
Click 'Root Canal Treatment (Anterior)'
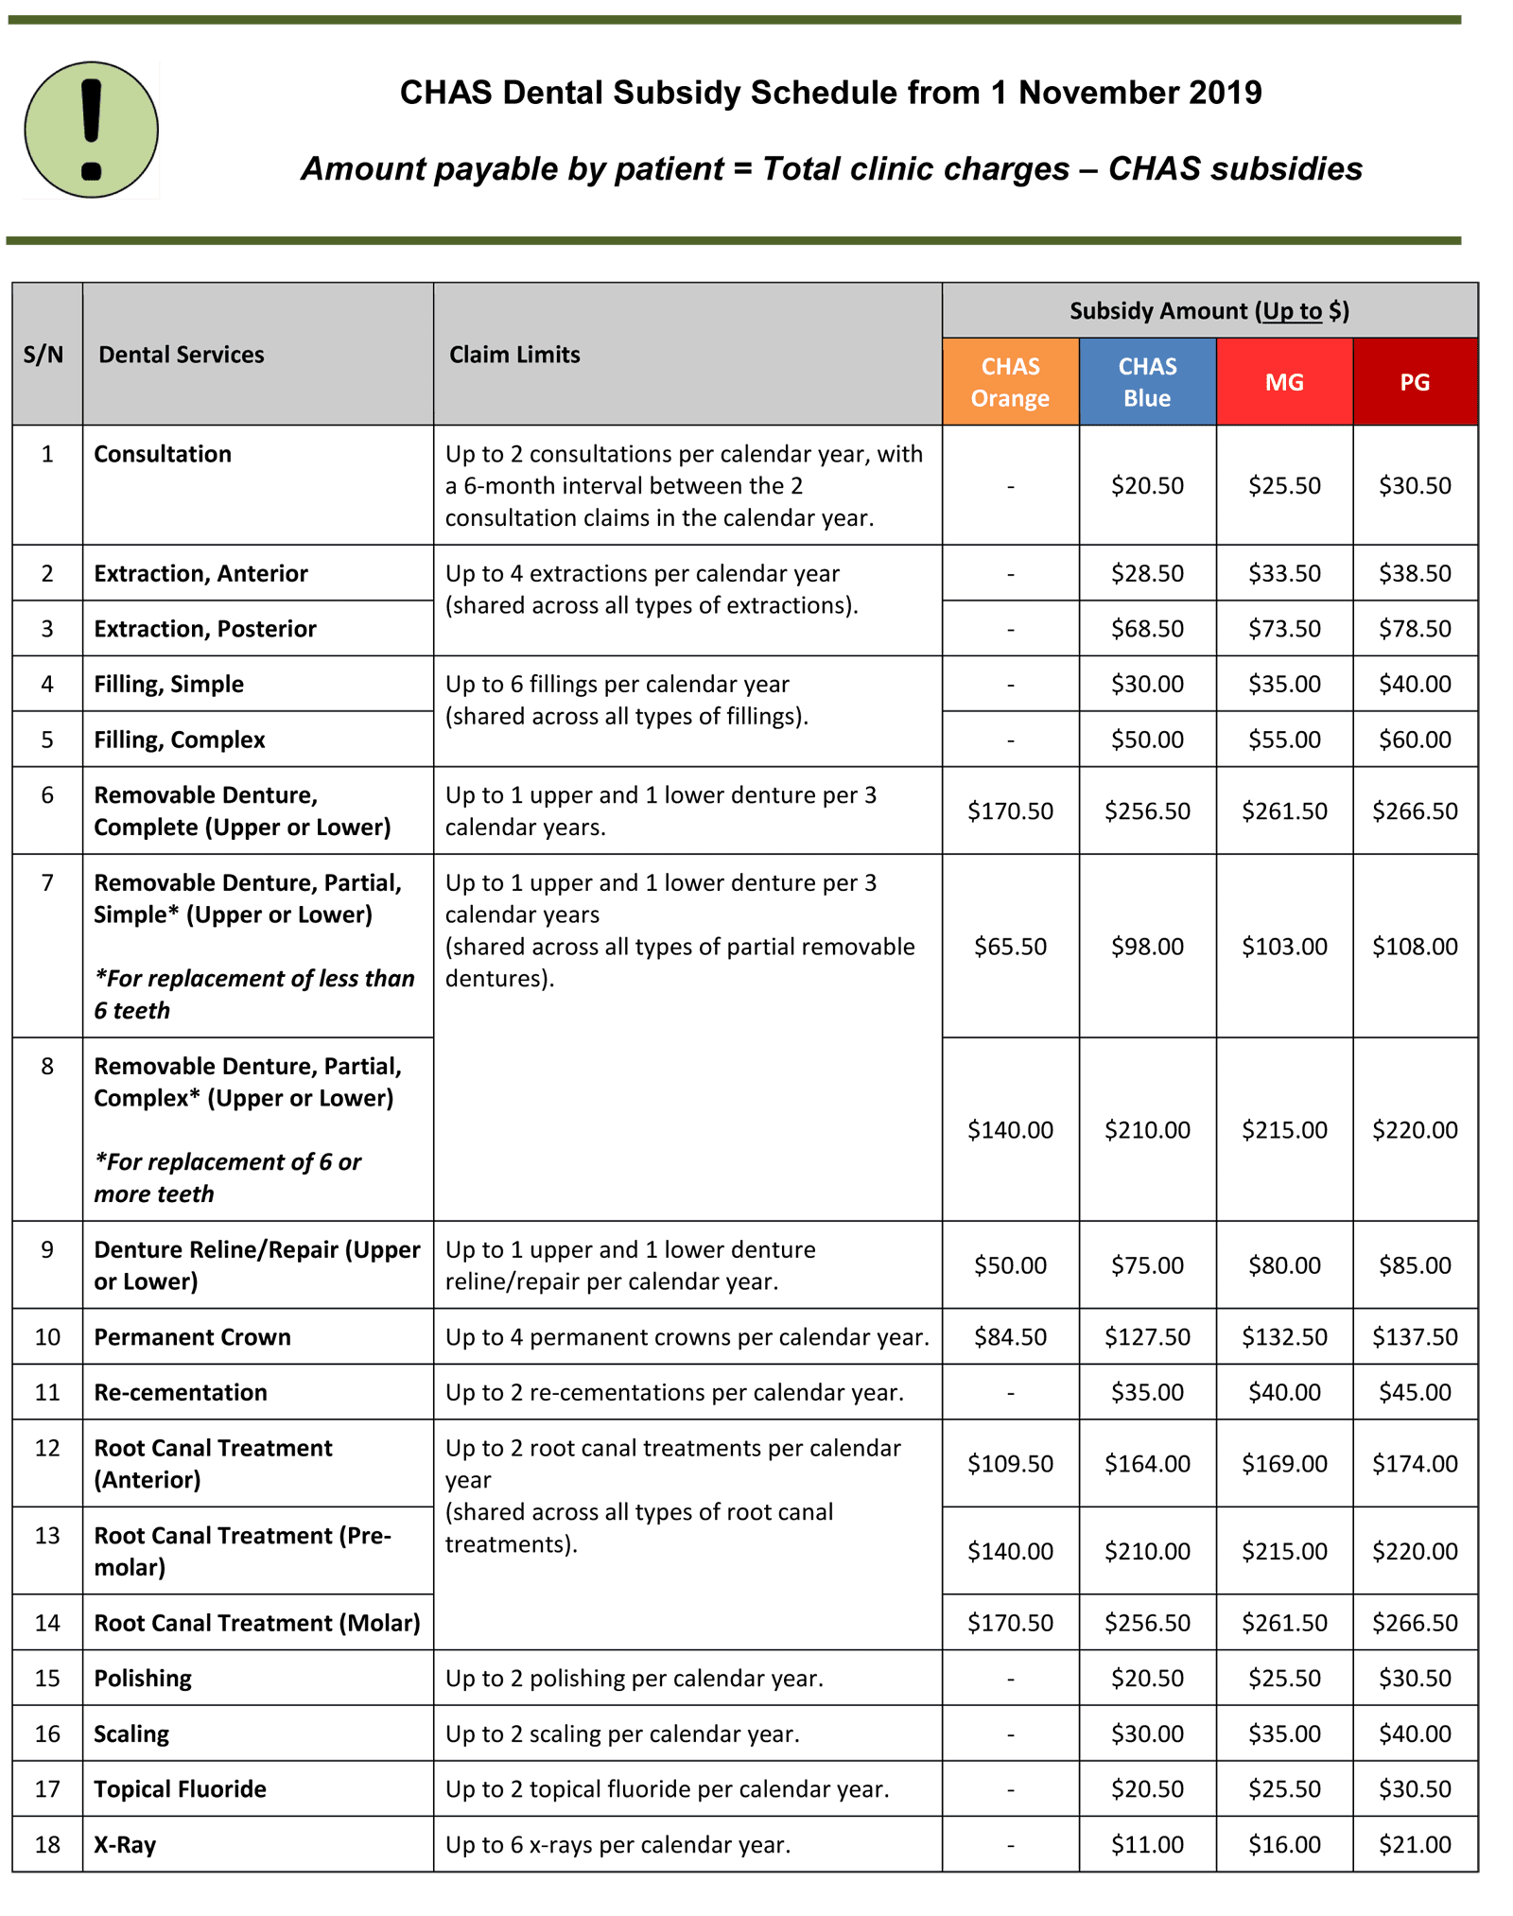[x=213, y=1463]
